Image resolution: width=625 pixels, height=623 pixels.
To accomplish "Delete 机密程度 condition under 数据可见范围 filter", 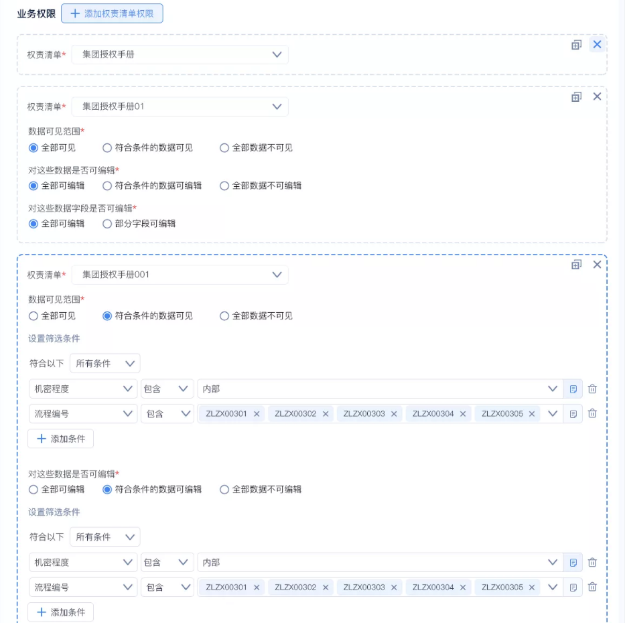I will tap(592, 389).
